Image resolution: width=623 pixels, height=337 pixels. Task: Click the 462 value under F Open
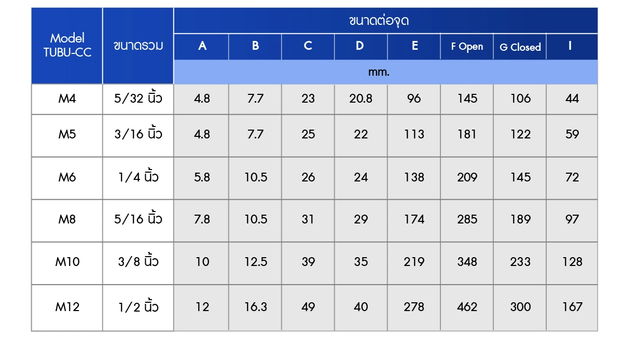click(467, 307)
